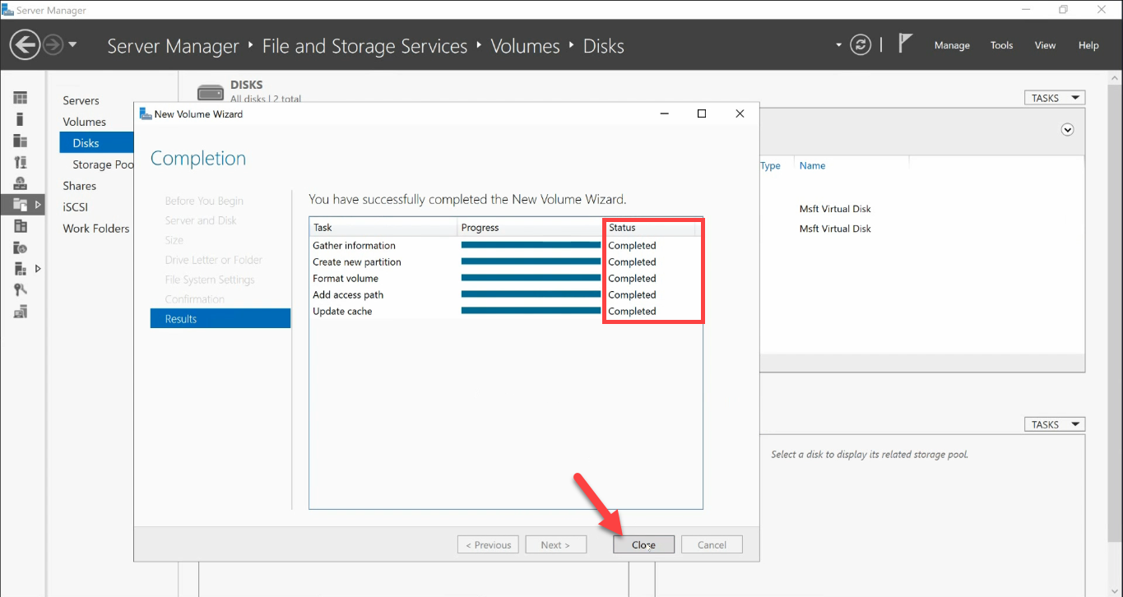Go back using the Server Manager back arrow
Image resolution: width=1123 pixels, height=597 pixels.
[26, 44]
